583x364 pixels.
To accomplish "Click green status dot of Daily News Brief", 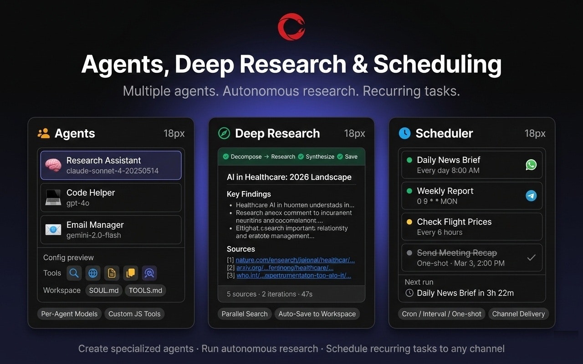I will point(409,160).
